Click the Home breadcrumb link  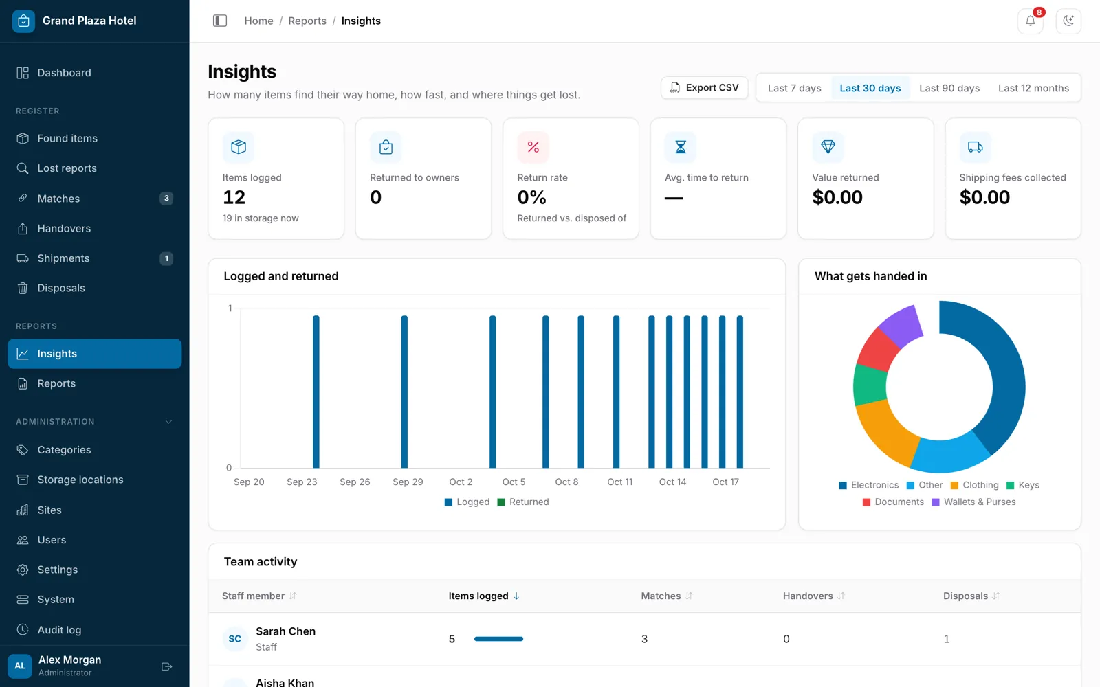coord(258,21)
